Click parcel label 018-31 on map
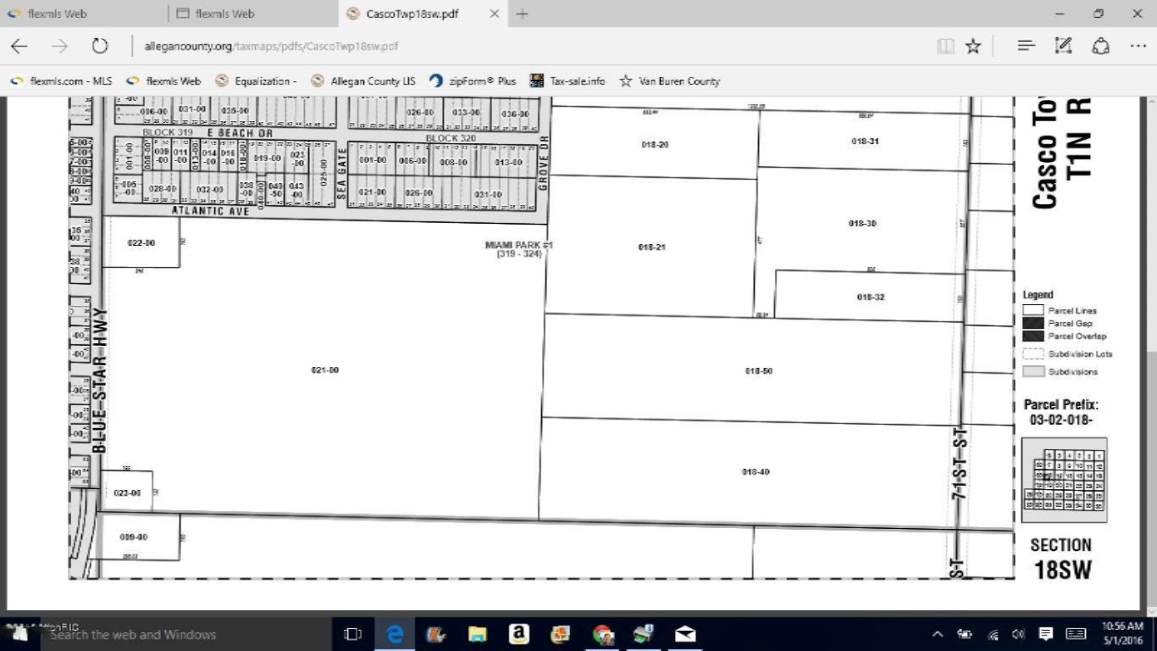1157x651 pixels. (865, 142)
